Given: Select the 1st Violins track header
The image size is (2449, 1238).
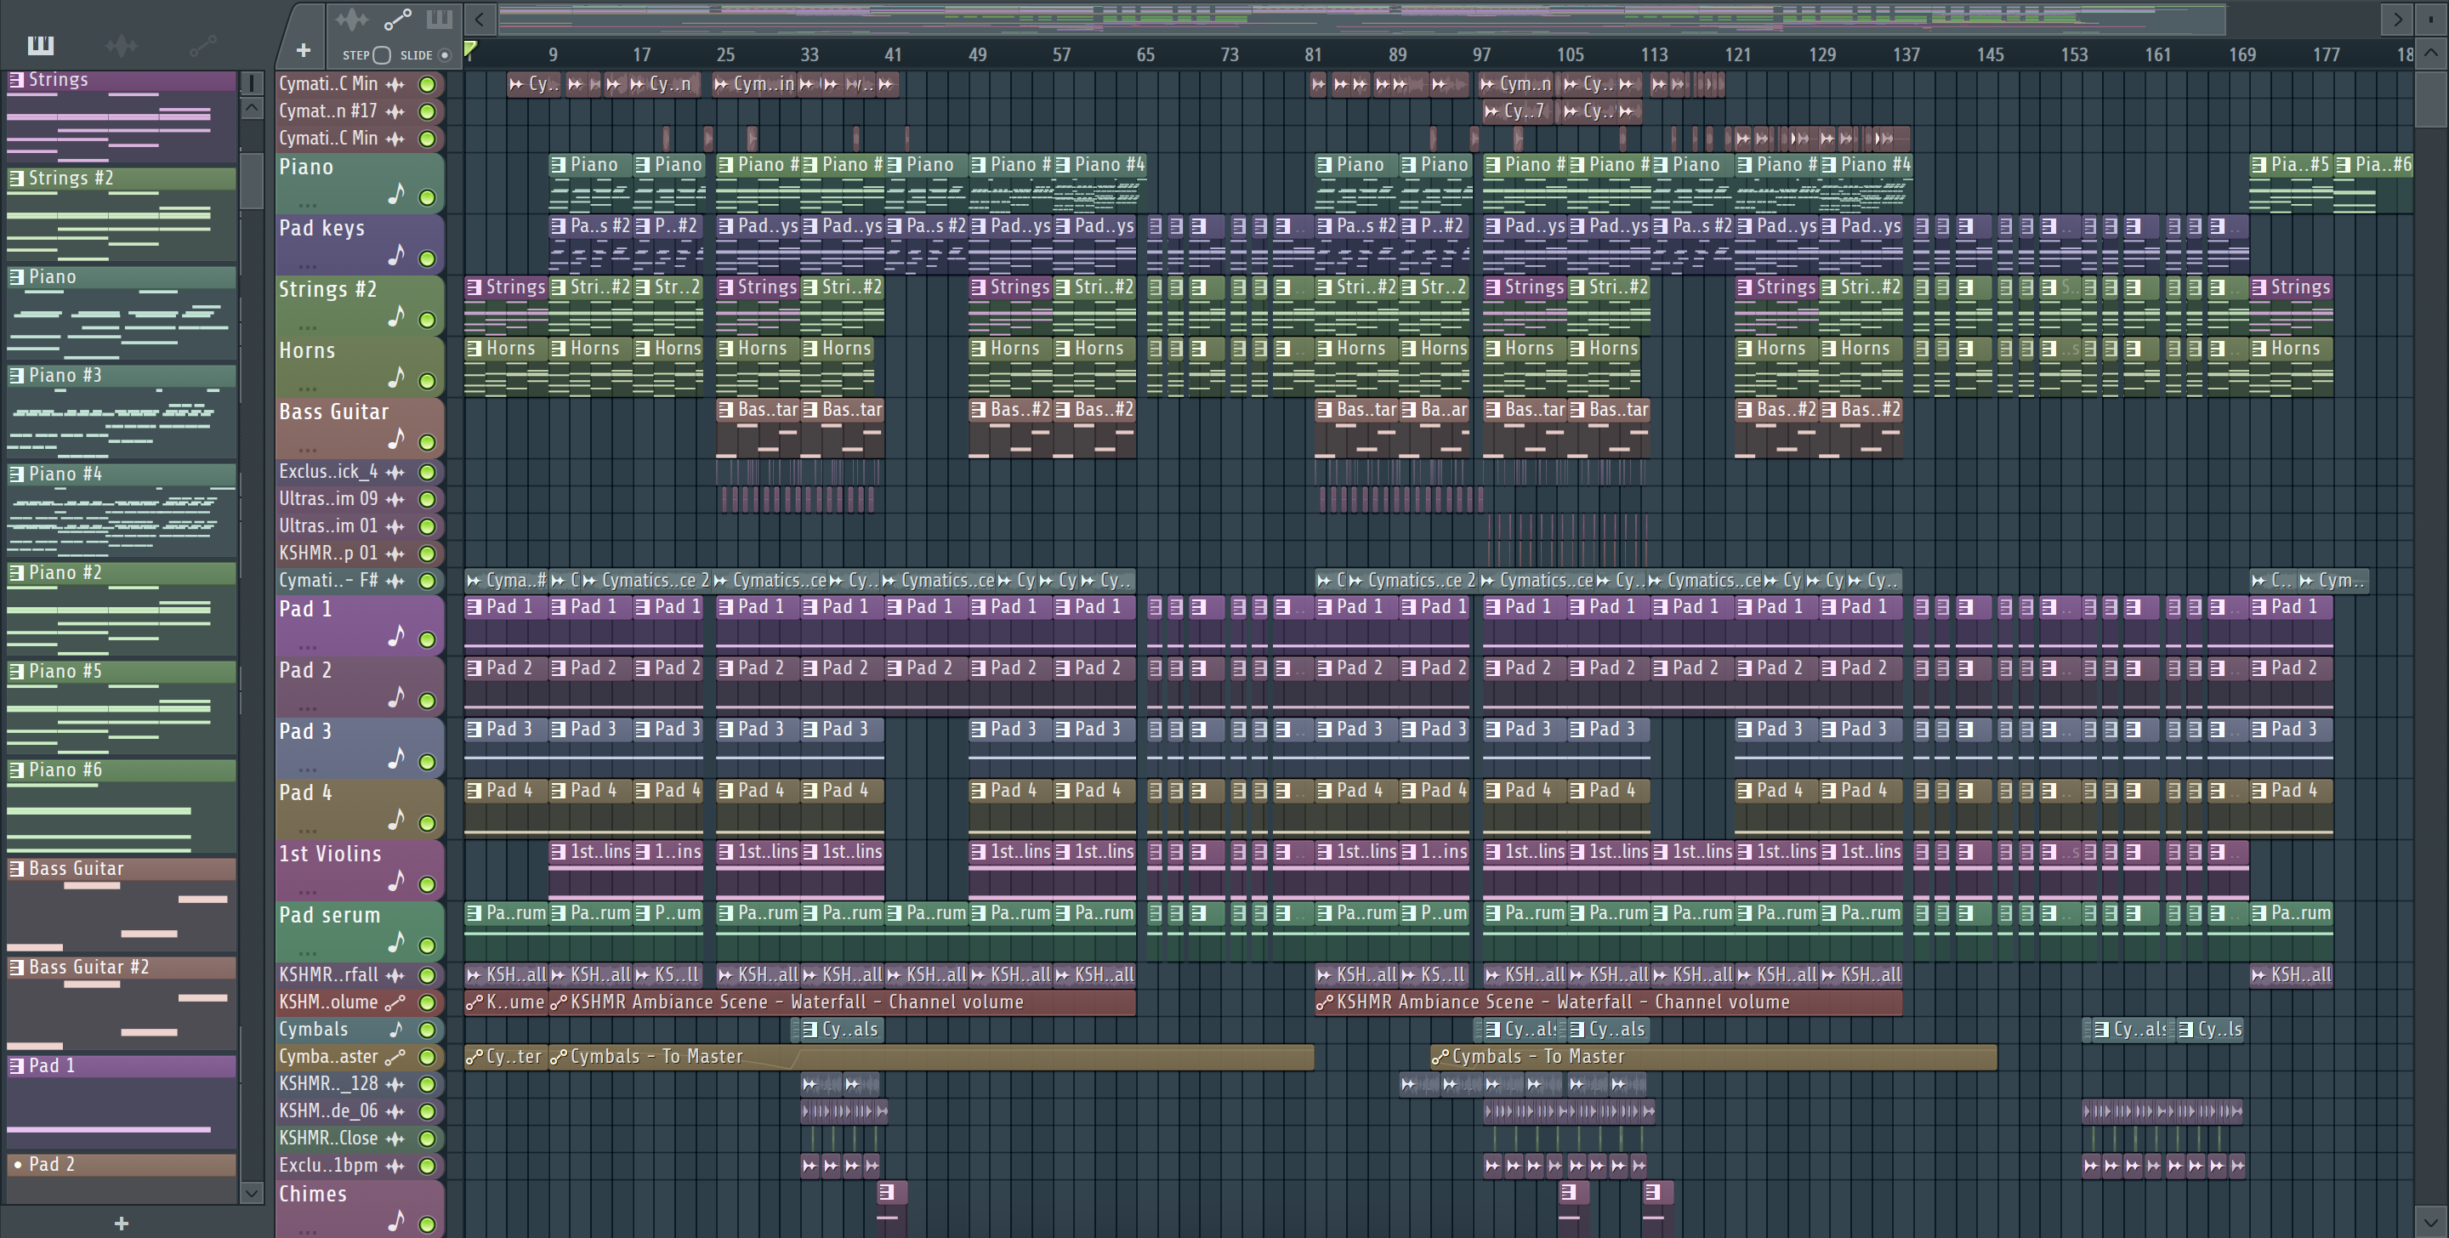Looking at the screenshot, I should click(360, 869).
